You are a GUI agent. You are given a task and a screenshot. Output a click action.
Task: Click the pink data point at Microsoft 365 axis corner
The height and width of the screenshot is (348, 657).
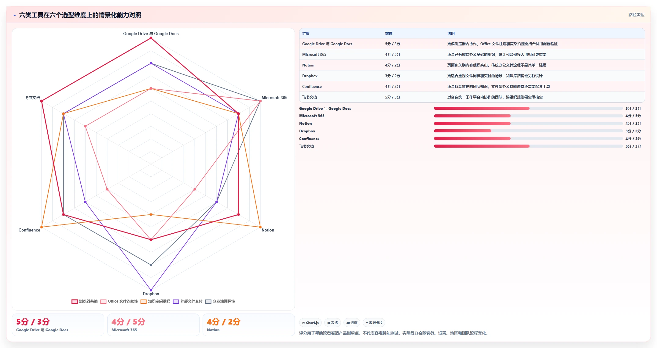(260, 101)
